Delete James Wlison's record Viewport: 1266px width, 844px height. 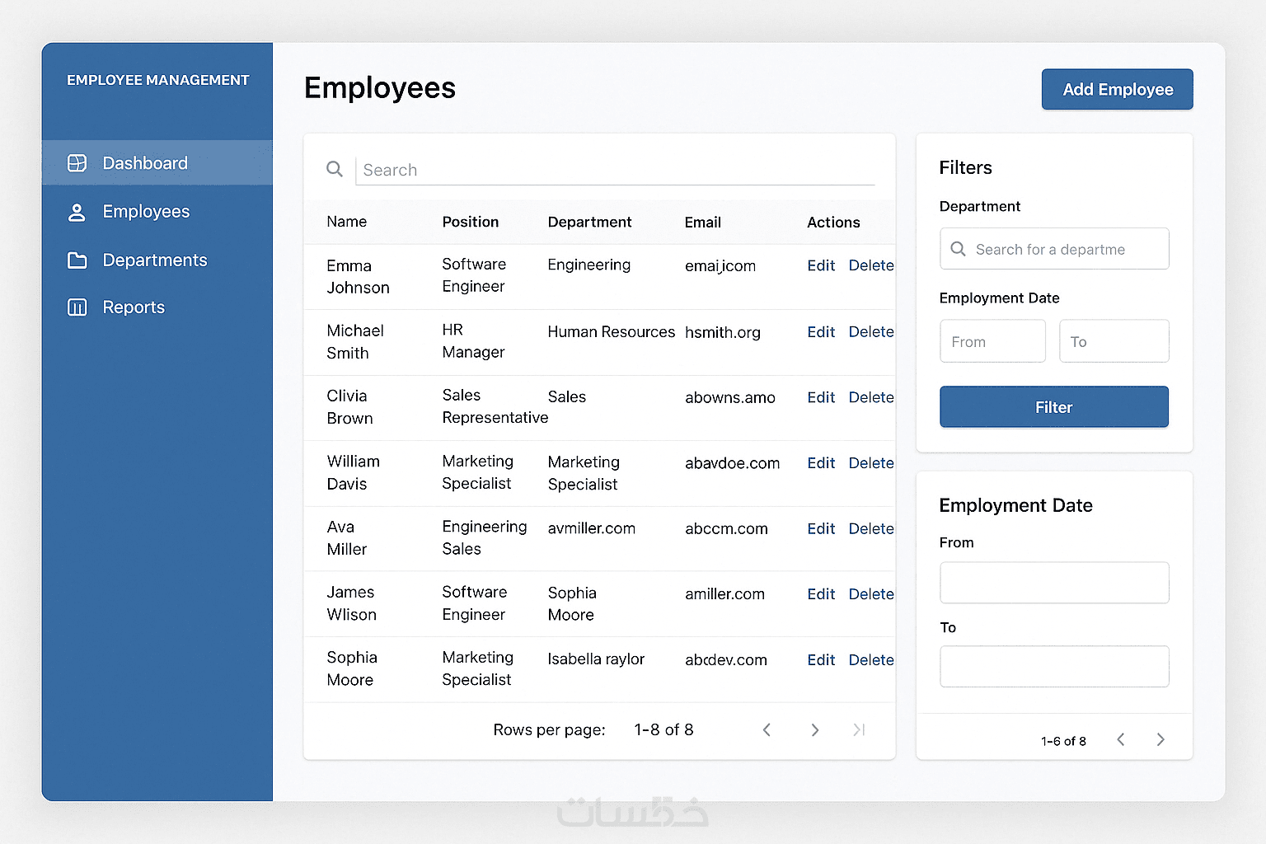[x=871, y=594]
